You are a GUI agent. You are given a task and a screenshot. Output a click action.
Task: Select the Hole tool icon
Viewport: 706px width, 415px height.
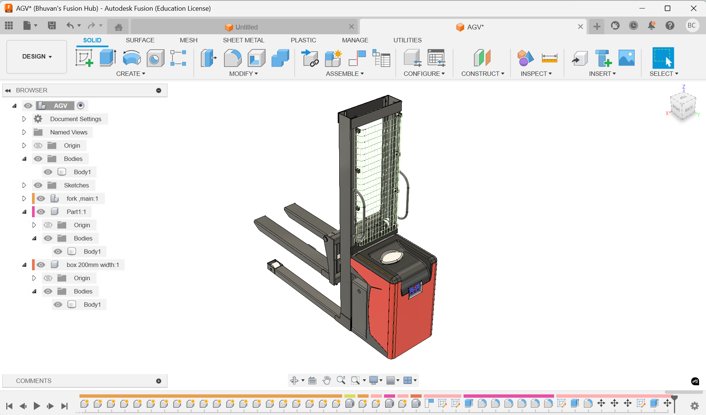tap(155, 58)
